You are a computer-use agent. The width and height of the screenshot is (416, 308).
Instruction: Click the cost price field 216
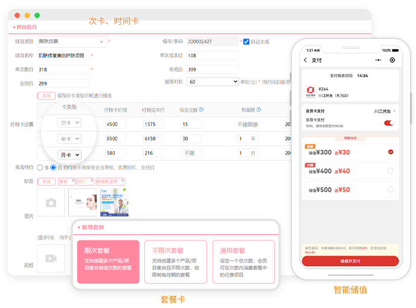tap(153, 153)
